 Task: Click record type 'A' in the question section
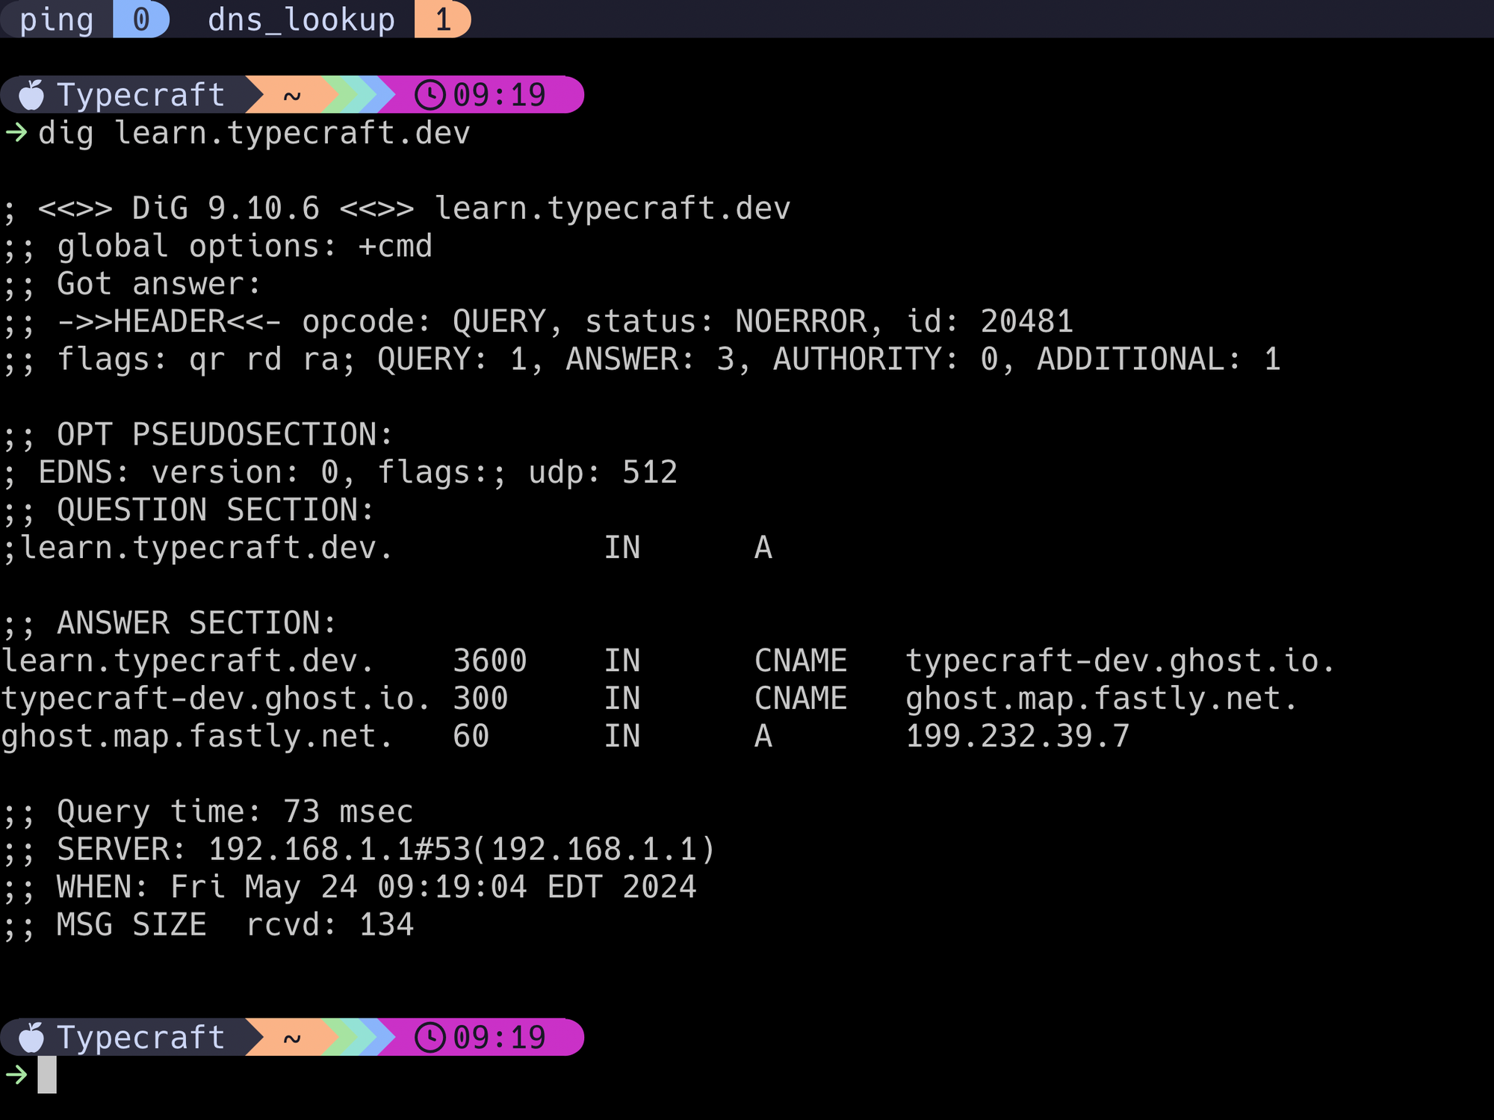coord(763,548)
